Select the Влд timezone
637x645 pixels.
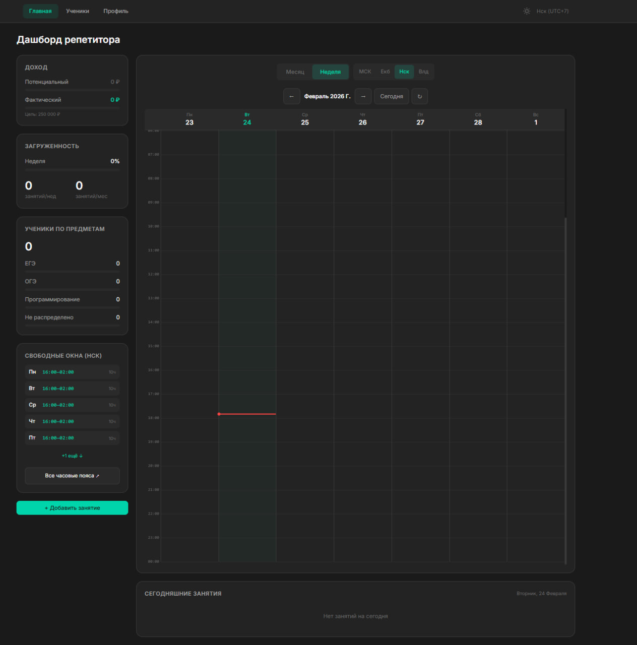[x=423, y=72]
